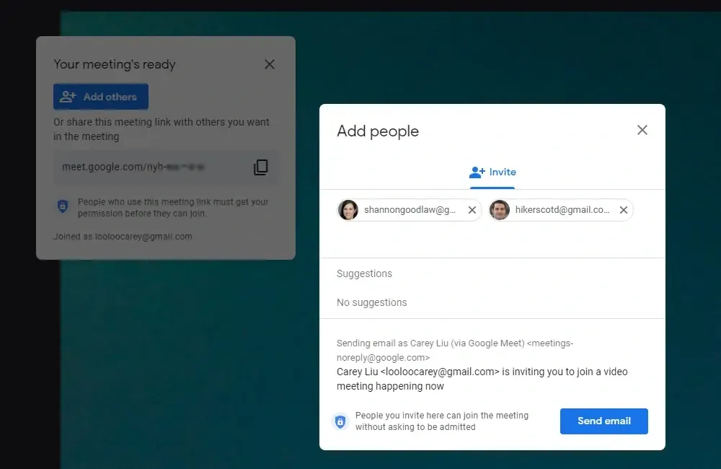
Task: Copy the meeting link icon
Action: pyautogui.click(x=261, y=167)
